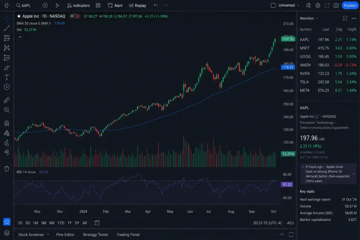
Task: Open the Watchlist dropdown
Action: click(x=309, y=18)
